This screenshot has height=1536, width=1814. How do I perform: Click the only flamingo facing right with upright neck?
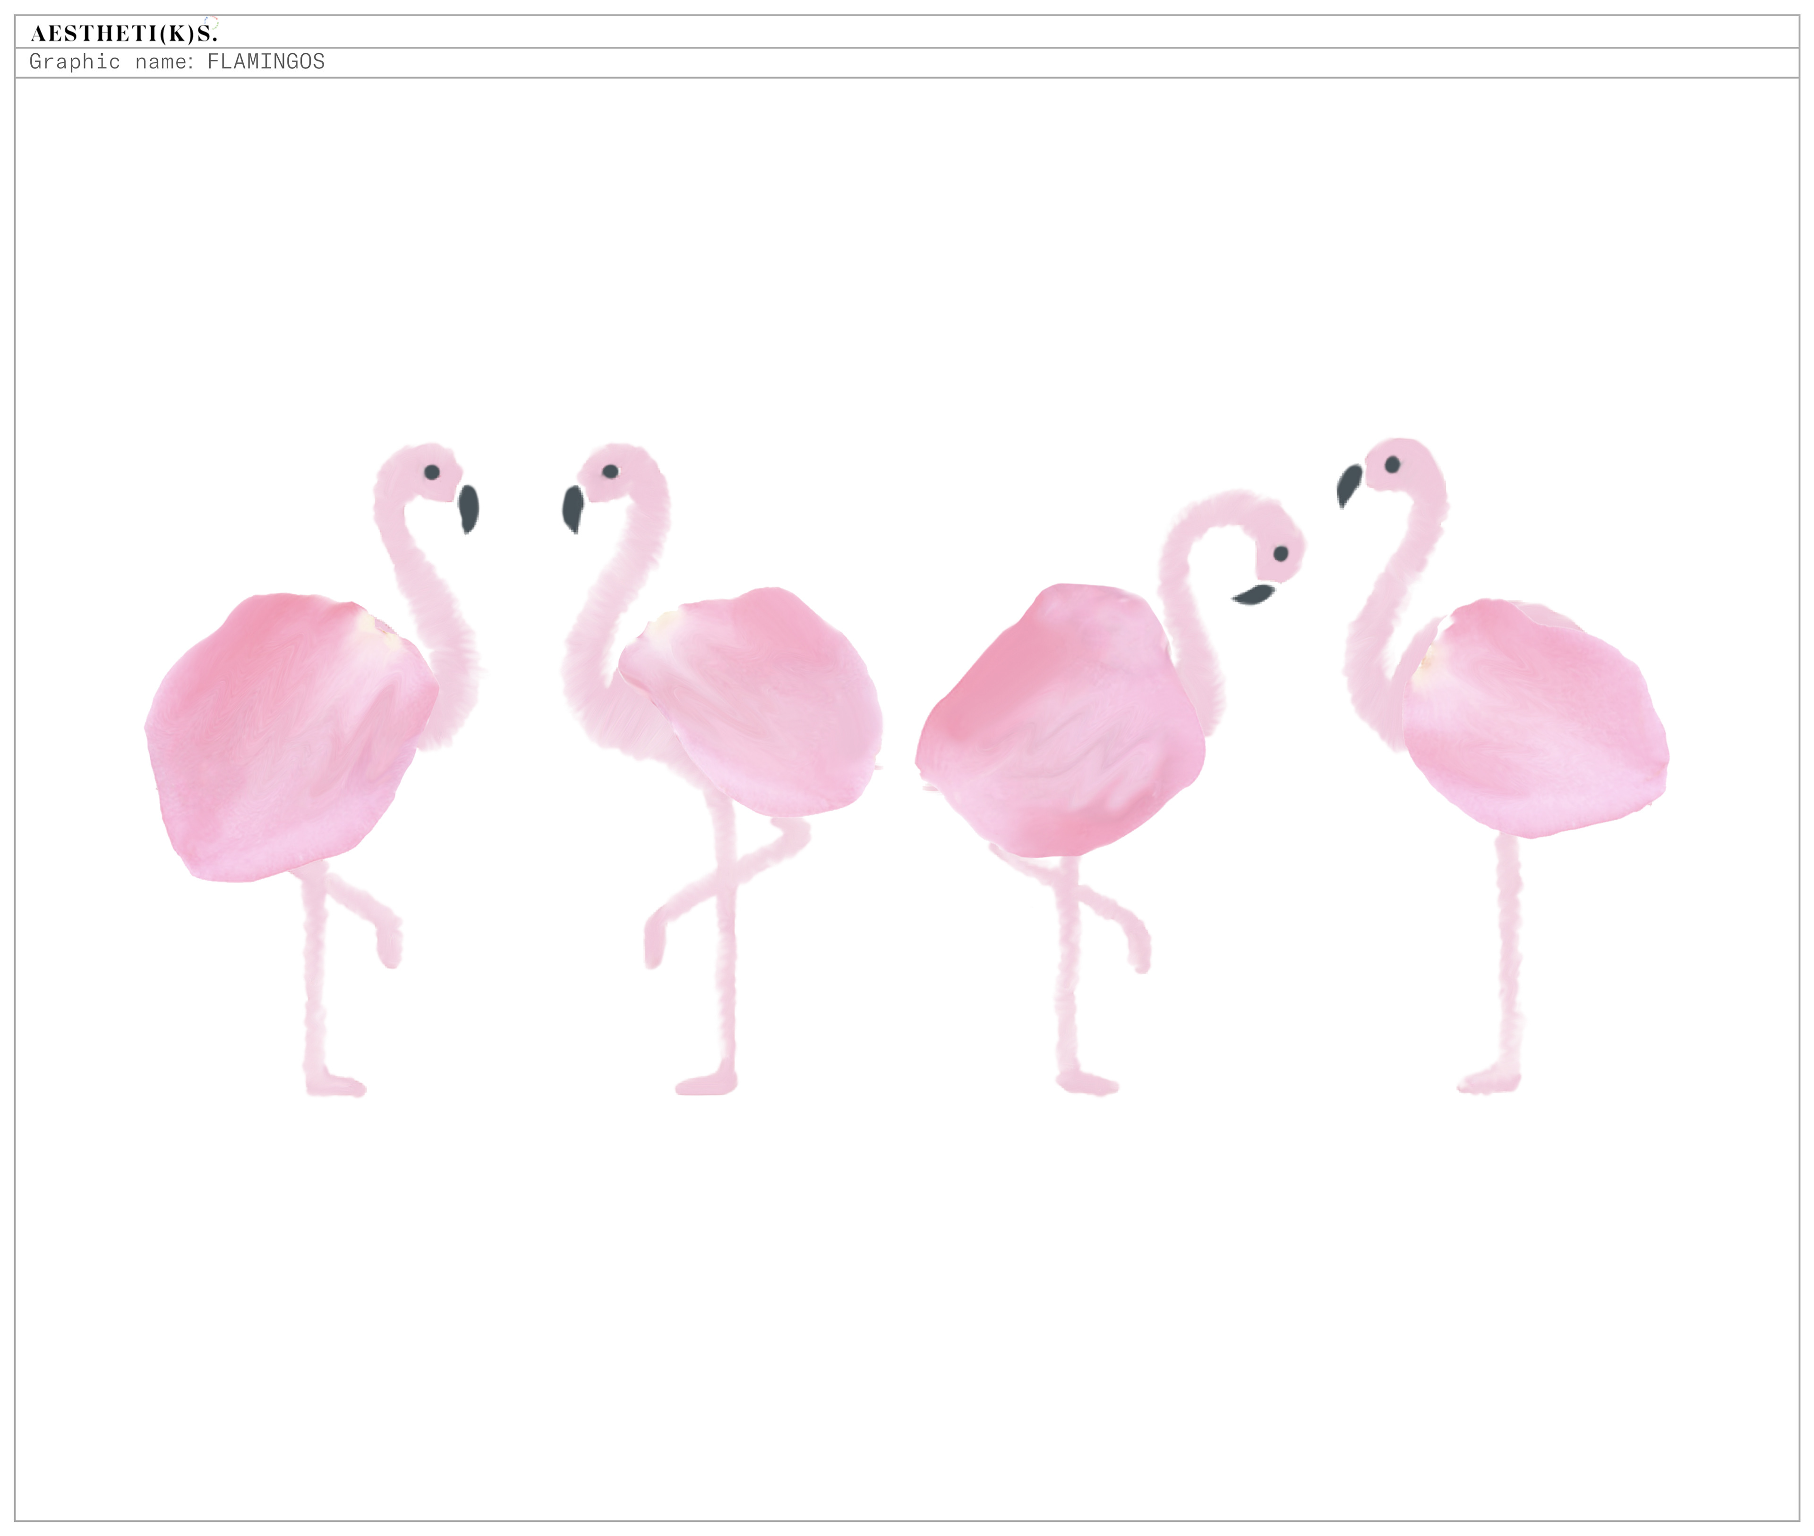coord(312,770)
